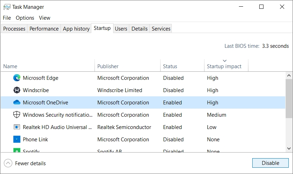Click the Phone Link blue icon
The image size is (293, 174).
(17, 139)
